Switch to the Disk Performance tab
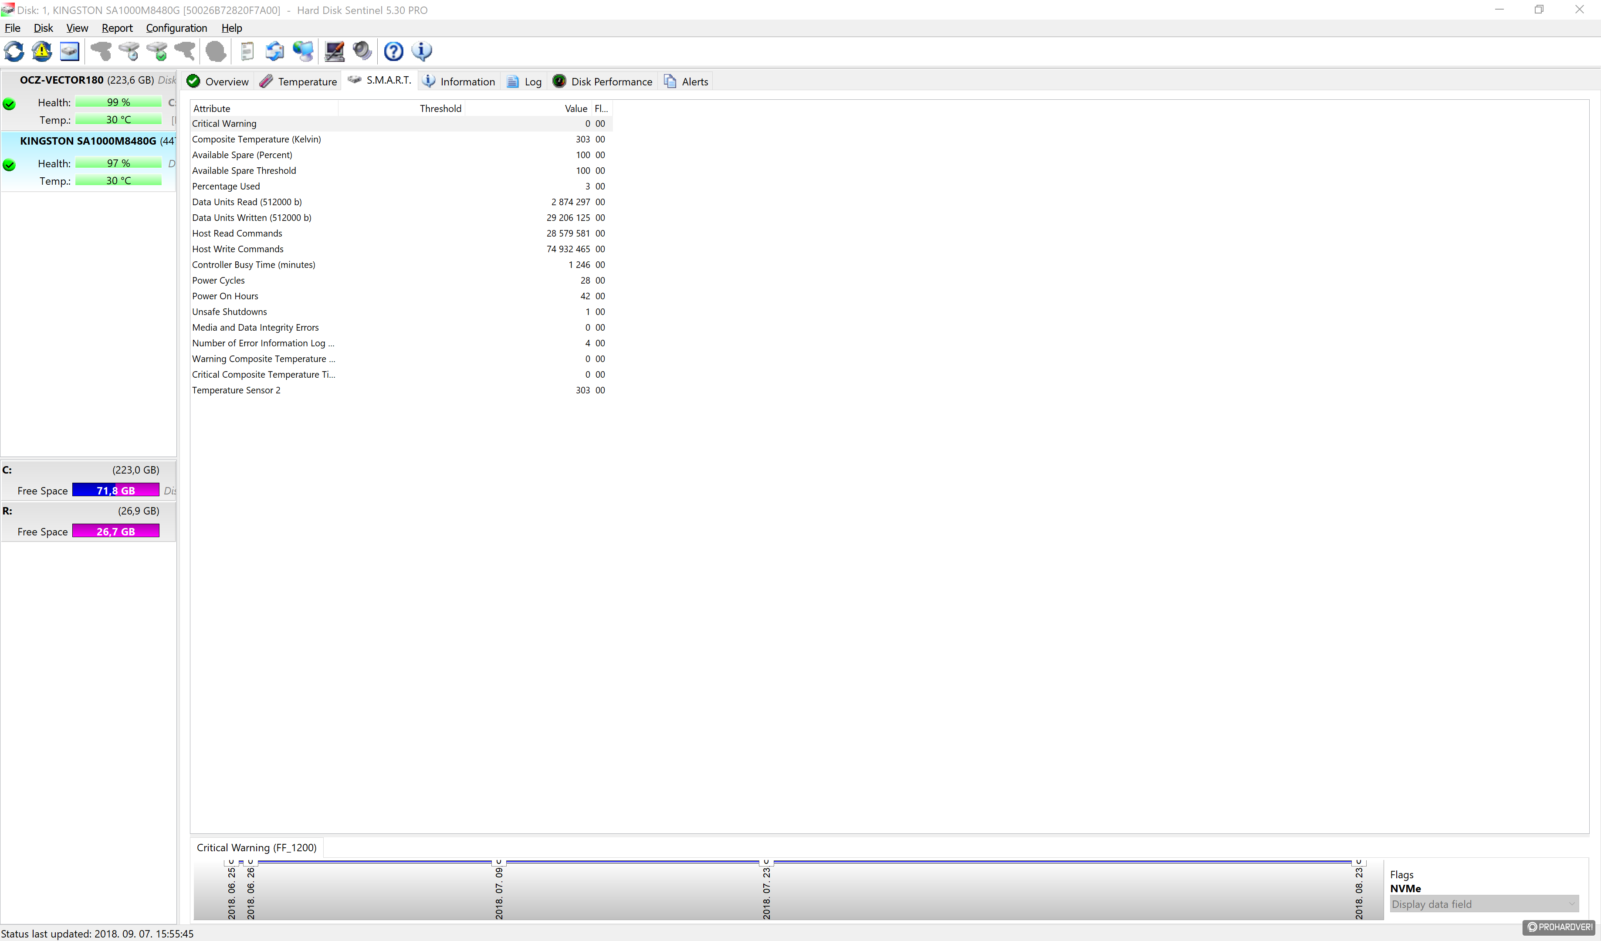Viewport: 1601px width, 941px height. coord(602,81)
